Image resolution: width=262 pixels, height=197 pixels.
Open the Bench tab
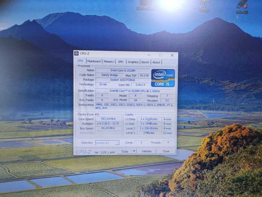[x=145, y=62]
